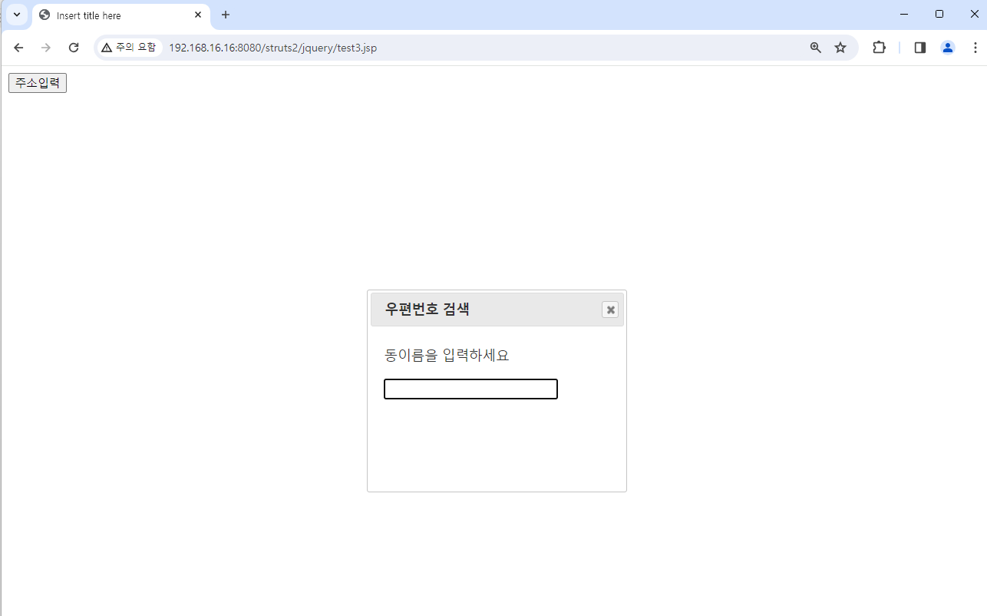Click the 주소입력 button

38,83
